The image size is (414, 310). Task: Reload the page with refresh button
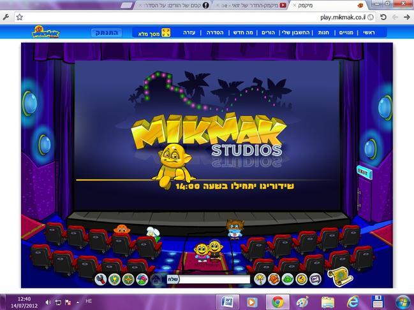[x=383, y=17]
